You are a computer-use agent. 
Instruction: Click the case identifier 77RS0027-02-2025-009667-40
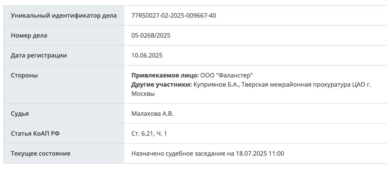point(174,15)
